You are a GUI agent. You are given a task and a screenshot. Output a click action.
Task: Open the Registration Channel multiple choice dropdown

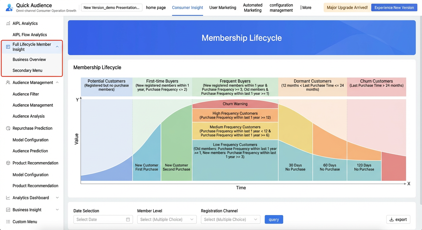[230, 220]
